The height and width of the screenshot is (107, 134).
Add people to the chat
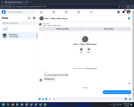(x=81, y=49)
